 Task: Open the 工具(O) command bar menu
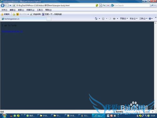pyautogui.click(x=143, y=19)
